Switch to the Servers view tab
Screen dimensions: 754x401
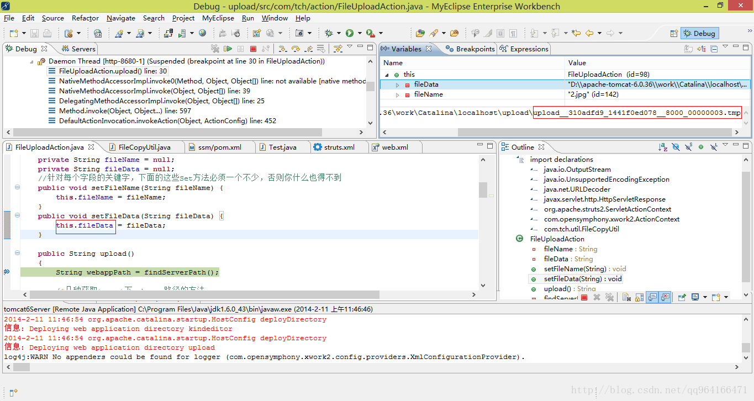tap(78, 49)
